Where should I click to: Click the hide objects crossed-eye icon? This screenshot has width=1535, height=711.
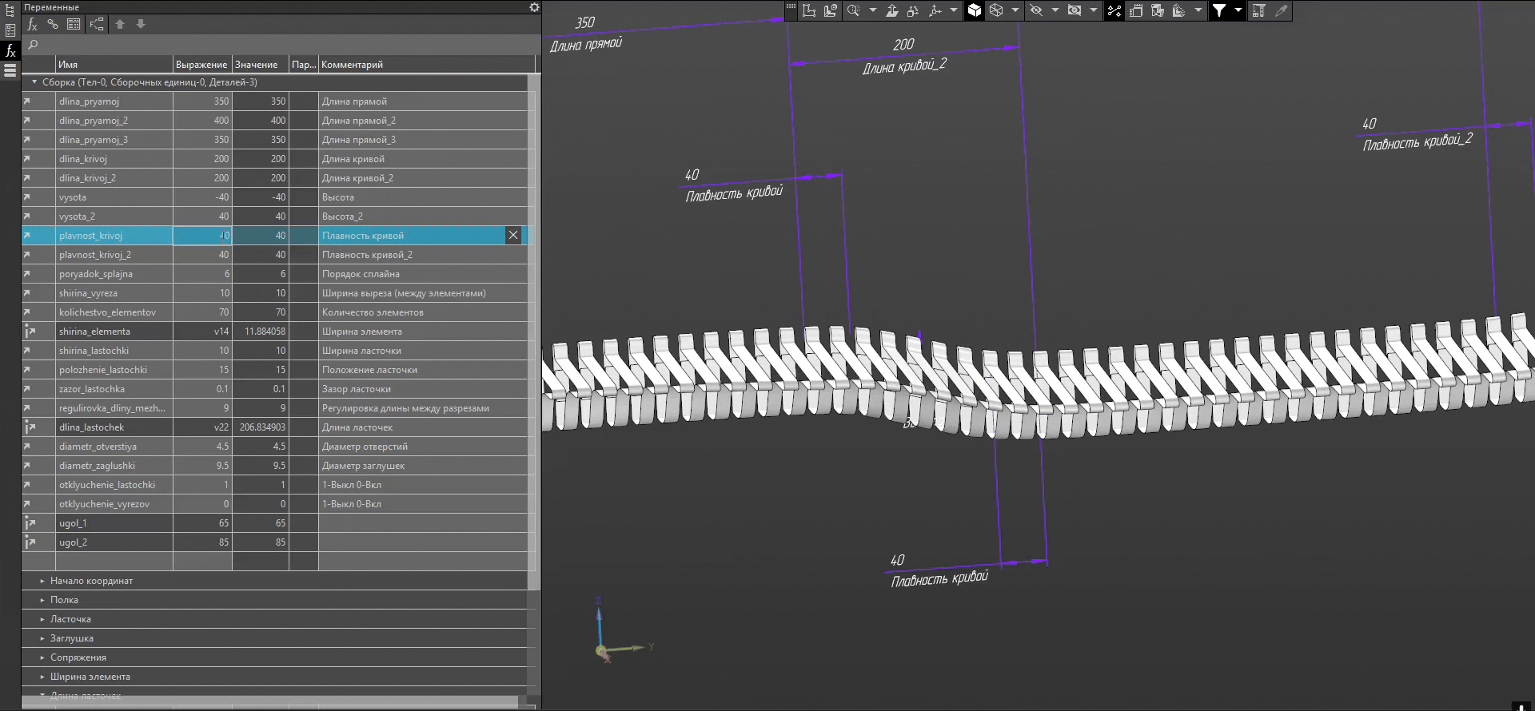pos(1036,10)
